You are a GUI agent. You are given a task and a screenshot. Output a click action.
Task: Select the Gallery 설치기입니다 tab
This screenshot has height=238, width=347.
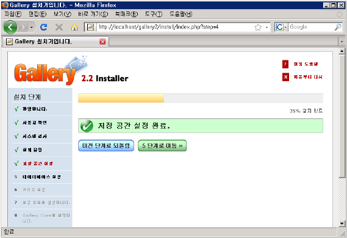pyautogui.click(x=55, y=41)
